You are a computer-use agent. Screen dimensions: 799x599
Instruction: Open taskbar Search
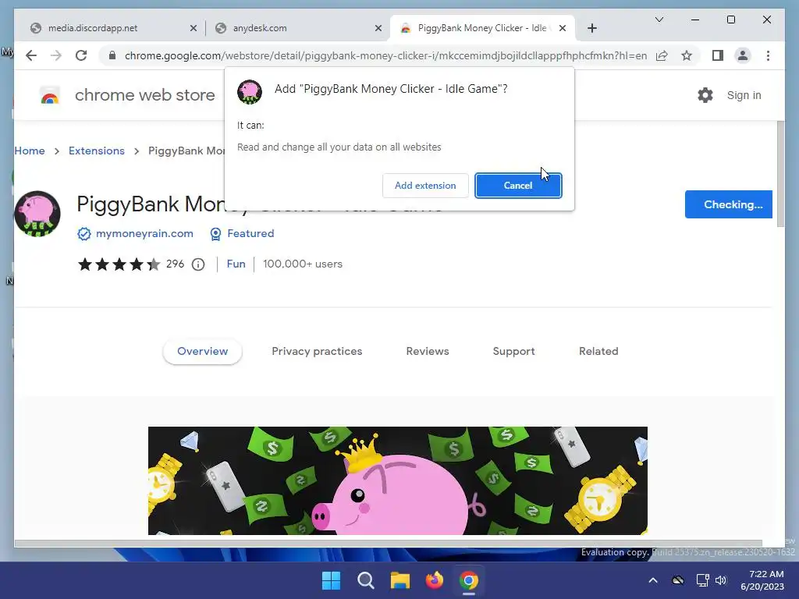tap(366, 580)
